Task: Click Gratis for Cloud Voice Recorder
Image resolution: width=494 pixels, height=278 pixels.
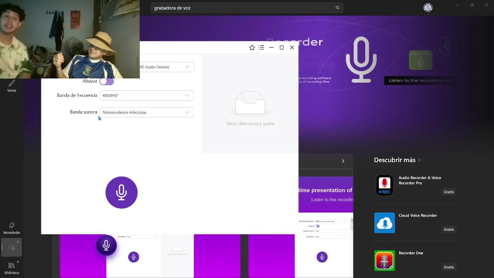Action: point(449,229)
